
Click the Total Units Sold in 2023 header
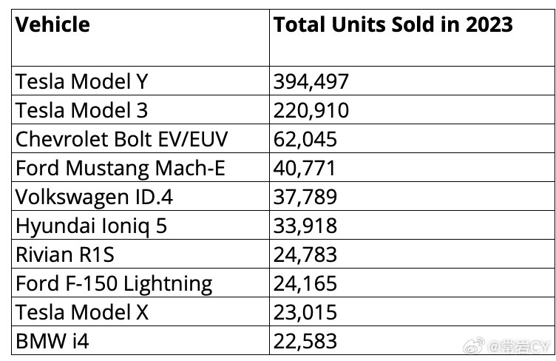[x=393, y=24]
